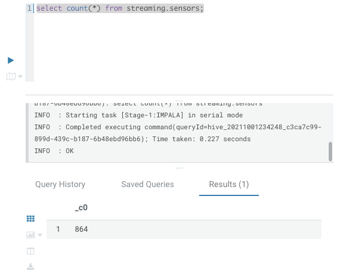Click the INFO : OK log line
Viewport: 362px width, 280px height.
(54, 151)
